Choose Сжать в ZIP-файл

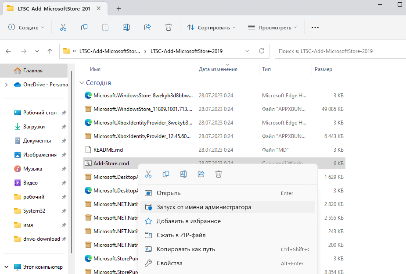(228, 235)
